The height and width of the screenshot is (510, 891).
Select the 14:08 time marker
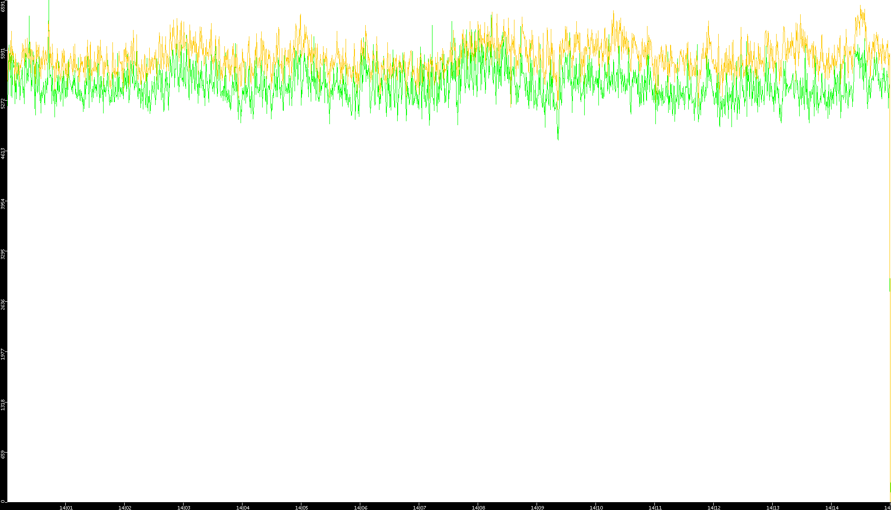pos(478,508)
